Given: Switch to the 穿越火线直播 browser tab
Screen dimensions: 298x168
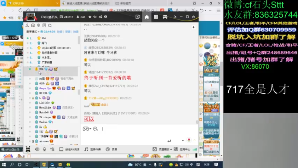Looking at the screenshot, I should [x=87, y=3].
